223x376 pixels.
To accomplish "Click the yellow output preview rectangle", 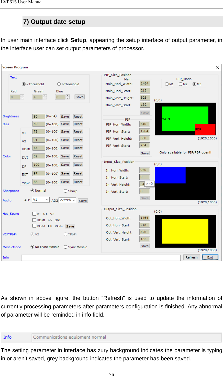I will [x=185, y=231].
